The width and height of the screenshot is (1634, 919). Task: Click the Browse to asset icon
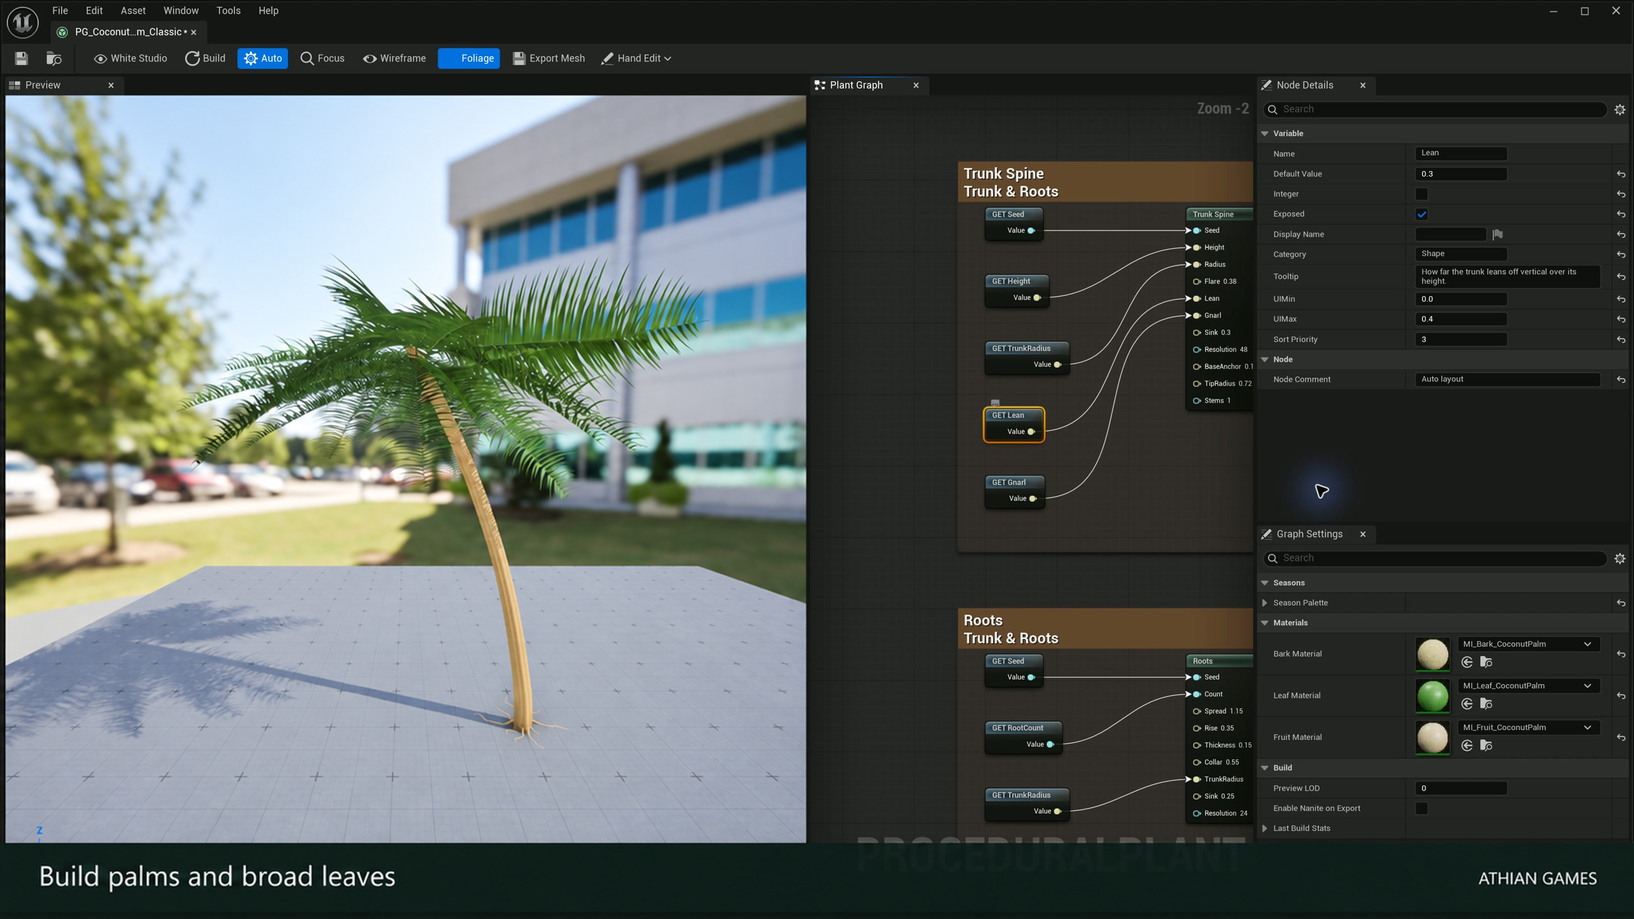[x=54, y=58]
